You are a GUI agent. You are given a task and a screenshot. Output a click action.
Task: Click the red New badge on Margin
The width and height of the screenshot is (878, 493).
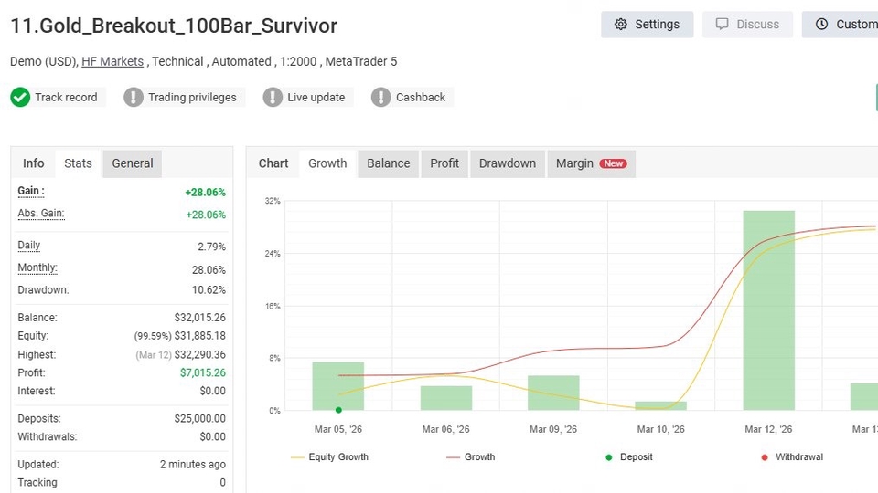click(x=613, y=163)
